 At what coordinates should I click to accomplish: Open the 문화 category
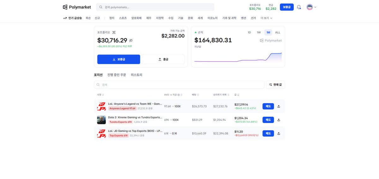pyautogui.click(x=190, y=18)
